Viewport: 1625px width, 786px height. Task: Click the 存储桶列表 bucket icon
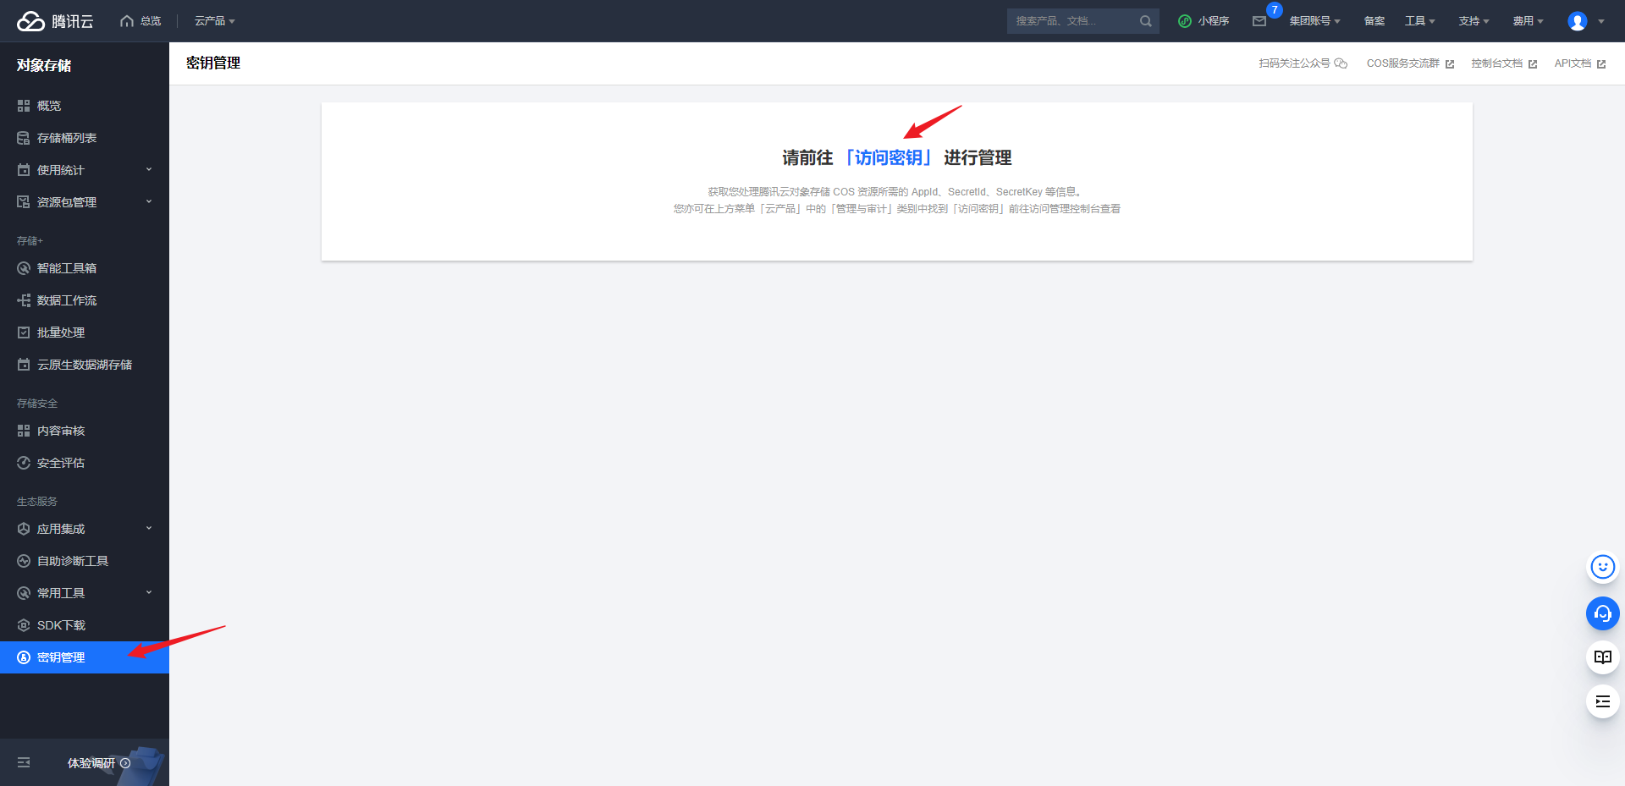pyautogui.click(x=24, y=138)
